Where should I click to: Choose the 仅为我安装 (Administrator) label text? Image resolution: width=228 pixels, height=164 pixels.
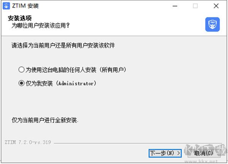pos(61,83)
